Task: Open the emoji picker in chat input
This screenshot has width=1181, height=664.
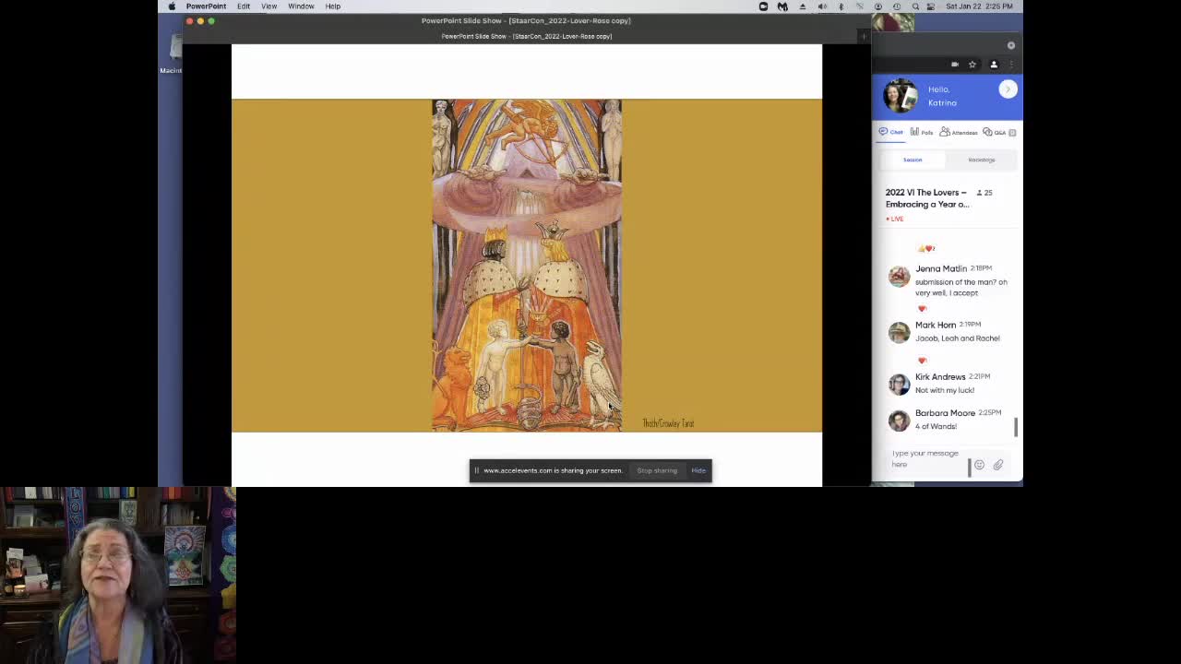Action: click(979, 465)
